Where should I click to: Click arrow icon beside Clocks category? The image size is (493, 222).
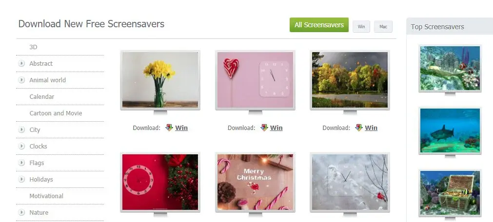click(21, 147)
